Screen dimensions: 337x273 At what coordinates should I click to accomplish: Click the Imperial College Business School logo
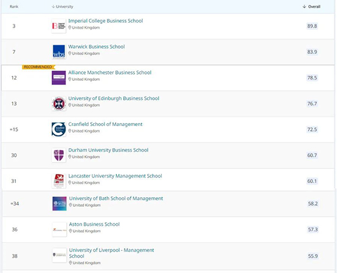(x=59, y=26)
